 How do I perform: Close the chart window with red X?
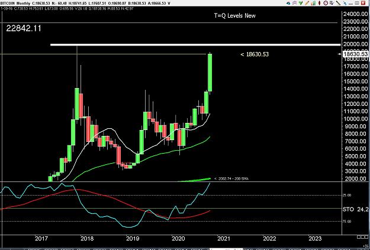(x=363, y=3)
